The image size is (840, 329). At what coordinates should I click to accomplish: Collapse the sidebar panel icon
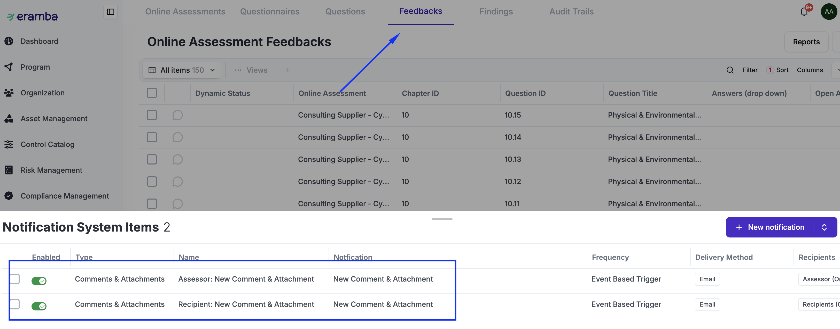tap(111, 12)
